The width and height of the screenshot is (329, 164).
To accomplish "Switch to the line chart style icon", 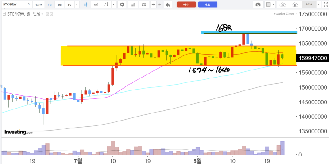I will coord(96,4).
